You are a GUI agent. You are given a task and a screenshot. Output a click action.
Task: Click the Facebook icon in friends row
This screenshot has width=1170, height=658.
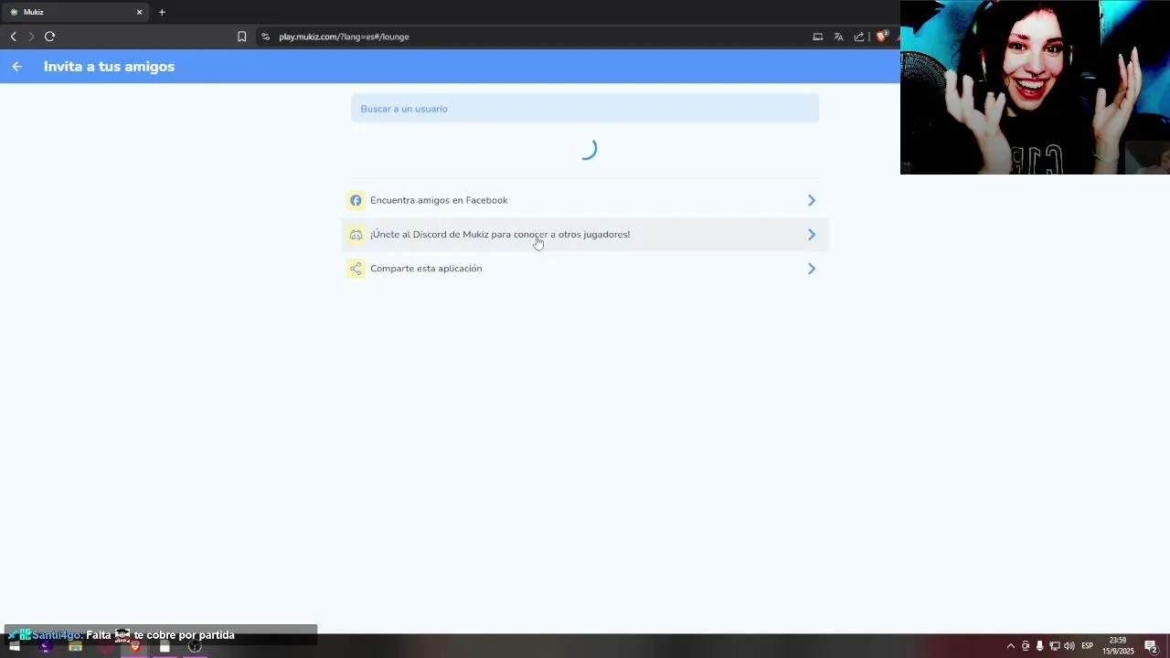click(x=356, y=200)
